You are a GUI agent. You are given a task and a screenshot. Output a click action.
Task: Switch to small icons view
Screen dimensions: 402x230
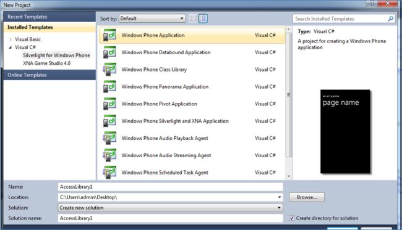click(193, 18)
